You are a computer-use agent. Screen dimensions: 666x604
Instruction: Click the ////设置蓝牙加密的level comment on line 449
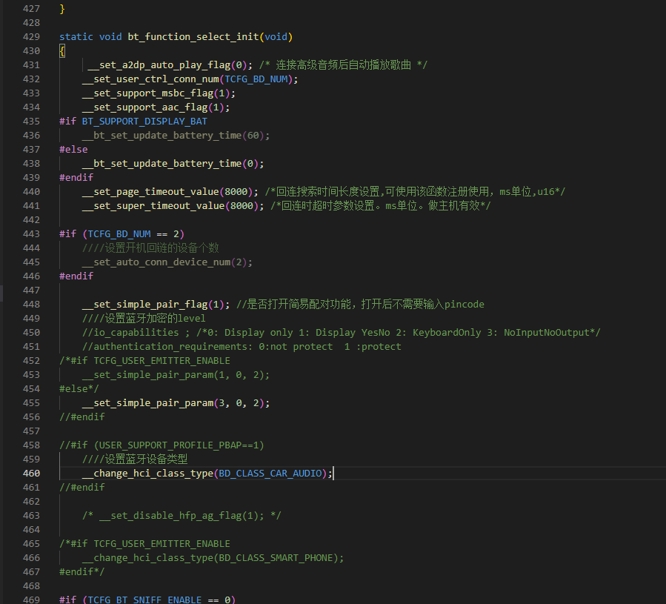click(144, 319)
